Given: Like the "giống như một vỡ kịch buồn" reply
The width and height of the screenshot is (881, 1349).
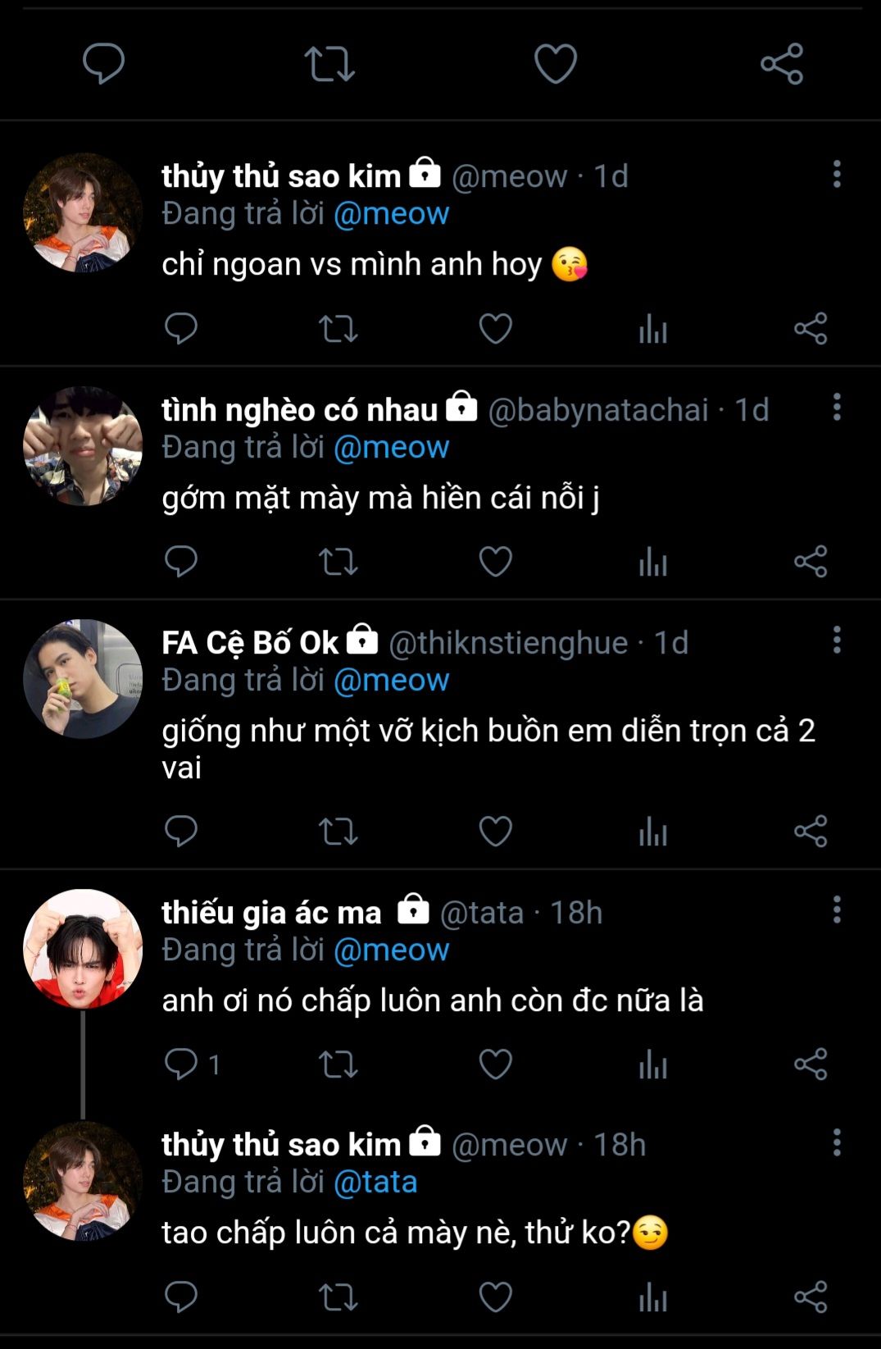Looking at the screenshot, I should coord(495,832).
